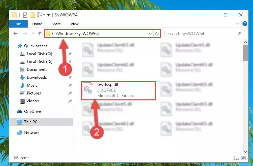Switch to large thumbnails view layout

click(243, 158)
